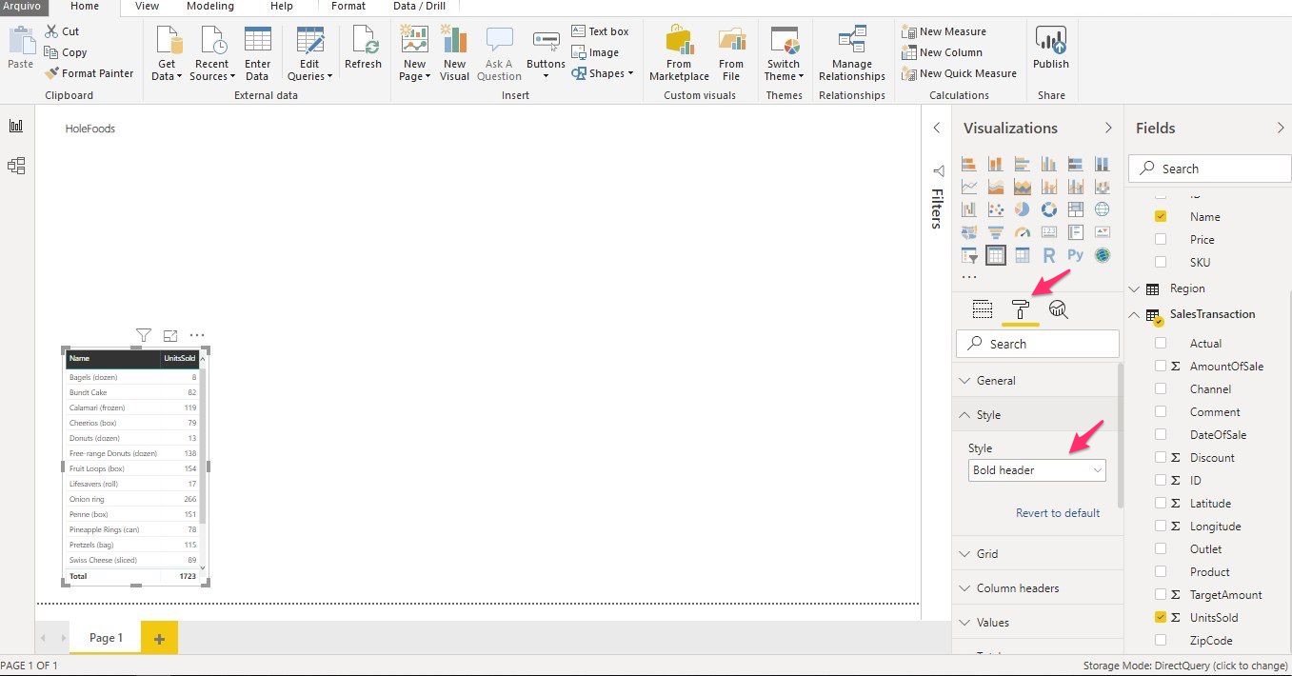Switch to the View ribbon tab
The image size is (1292, 676).
coord(147,7)
